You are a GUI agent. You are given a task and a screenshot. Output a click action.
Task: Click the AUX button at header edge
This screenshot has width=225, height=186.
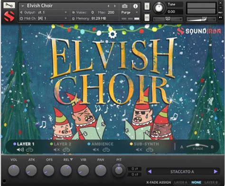[x=221, y=13]
